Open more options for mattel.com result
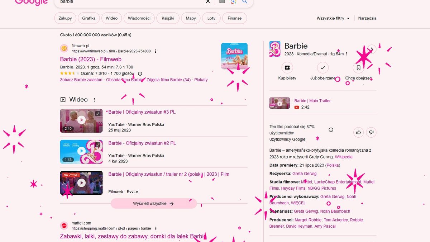Viewport: 430px width, 242px height. 156,228
